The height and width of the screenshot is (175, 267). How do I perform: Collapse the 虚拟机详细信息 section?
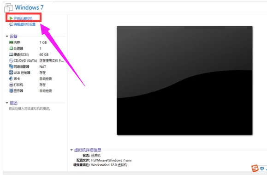[x=71, y=150]
